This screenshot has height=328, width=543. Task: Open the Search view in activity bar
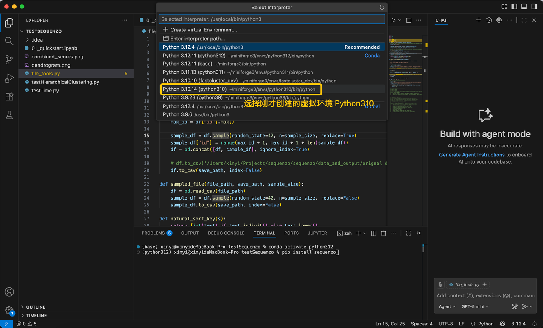9,41
